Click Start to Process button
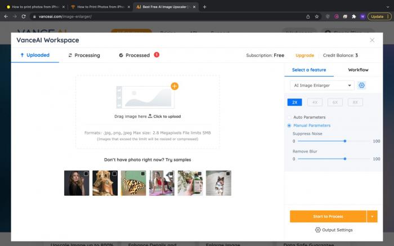 point(328,216)
